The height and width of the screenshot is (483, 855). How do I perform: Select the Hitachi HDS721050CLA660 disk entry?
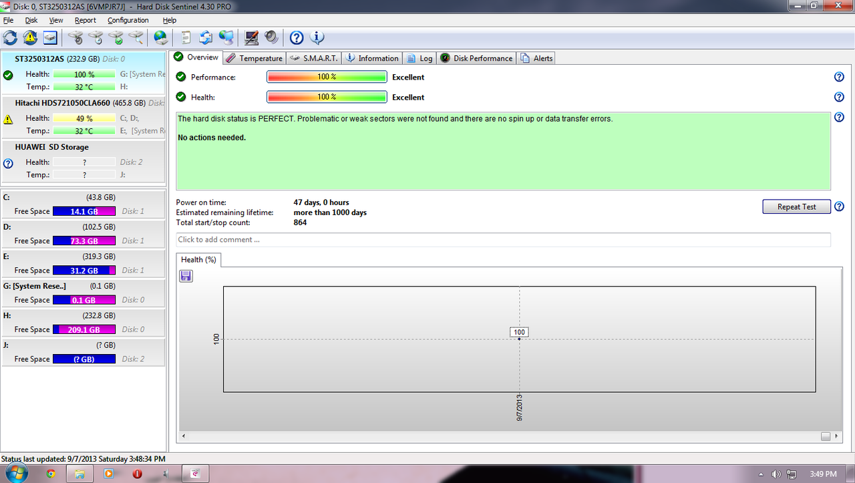tap(83, 117)
